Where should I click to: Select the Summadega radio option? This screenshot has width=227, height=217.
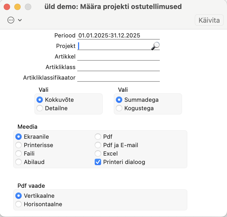click(x=119, y=100)
